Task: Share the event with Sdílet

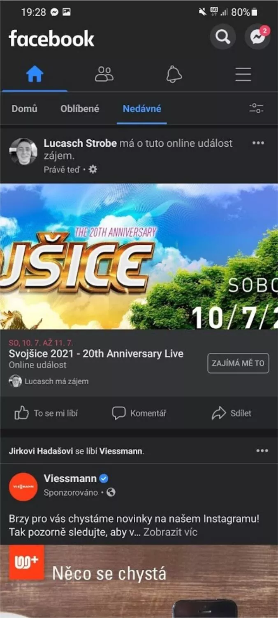Action: point(232,413)
